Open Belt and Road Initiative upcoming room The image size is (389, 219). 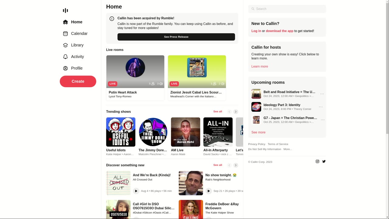pos(289,92)
